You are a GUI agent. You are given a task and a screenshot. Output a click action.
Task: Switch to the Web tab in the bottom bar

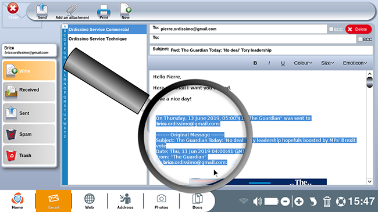[90, 201]
